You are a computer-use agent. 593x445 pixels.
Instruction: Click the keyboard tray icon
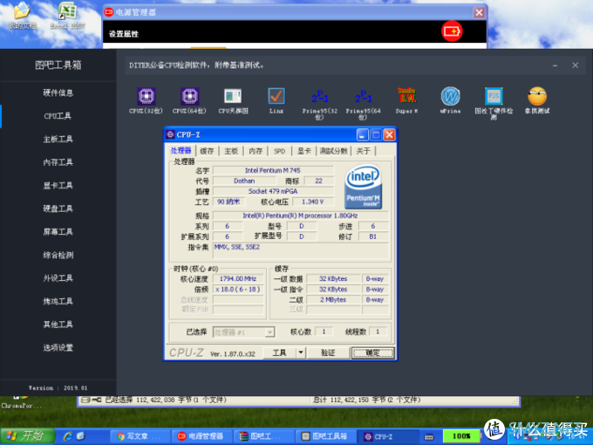click(x=429, y=436)
